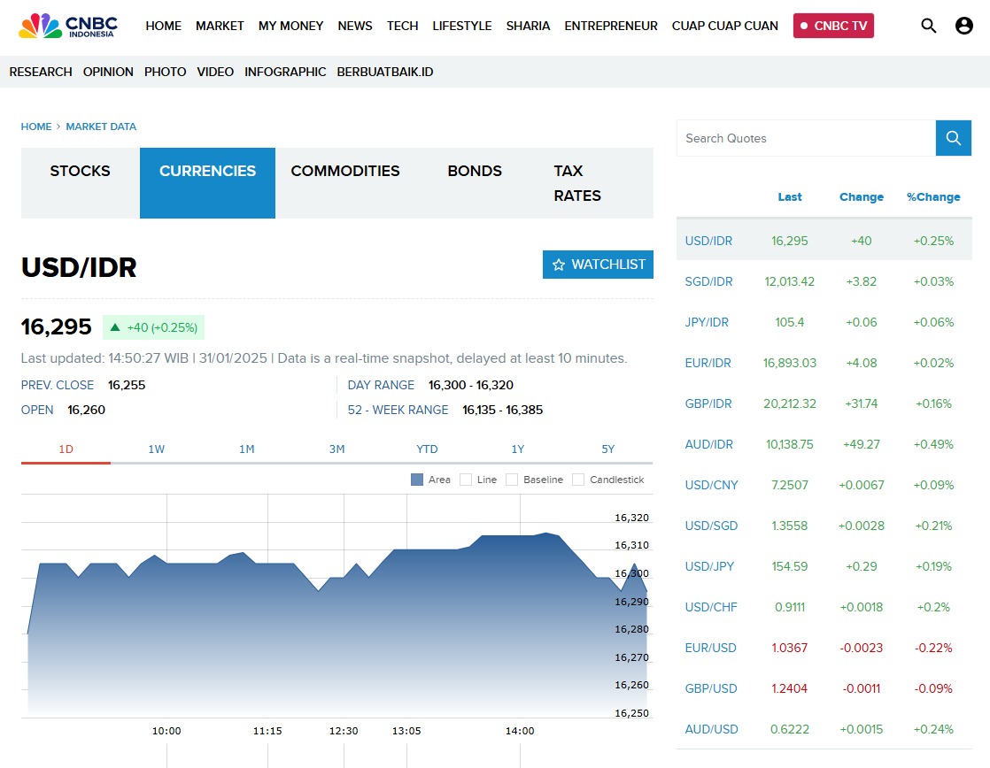Enable the Baseline chart checkbox

[512, 480]
